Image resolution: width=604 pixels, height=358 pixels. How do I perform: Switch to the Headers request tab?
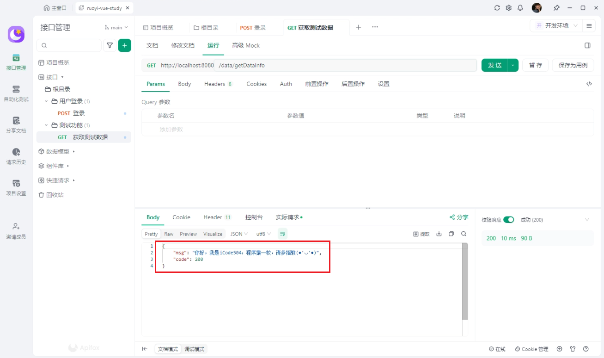(x=214, y=84)
